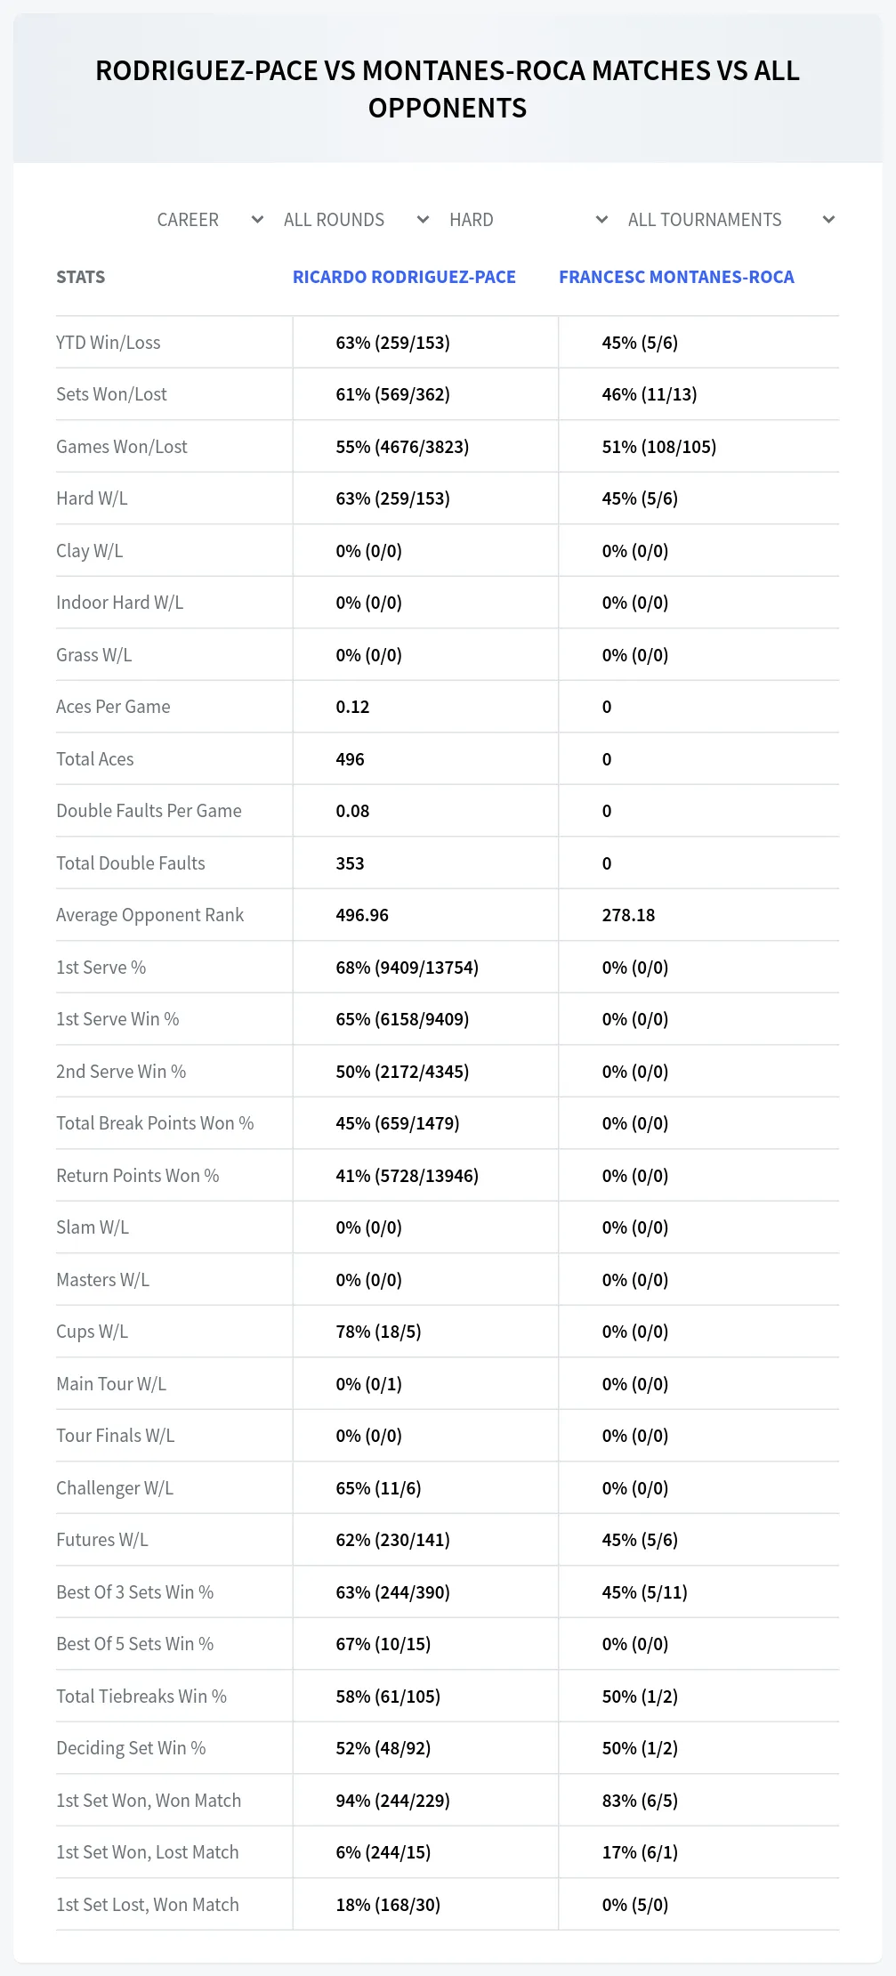Click the chevron arrow beside ALL TOURNAMENTS
The width and height of the screenshot is (896, 1976).
tap(828, 220)
